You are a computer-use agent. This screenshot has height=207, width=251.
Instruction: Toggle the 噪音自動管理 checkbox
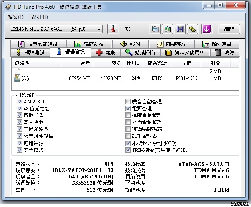click(128, 102)
